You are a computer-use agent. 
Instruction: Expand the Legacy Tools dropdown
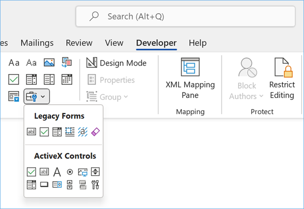tap(36, 97)
